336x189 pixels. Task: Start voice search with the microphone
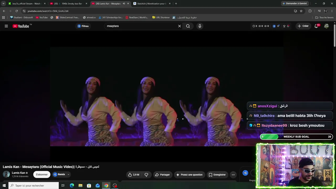200,26
